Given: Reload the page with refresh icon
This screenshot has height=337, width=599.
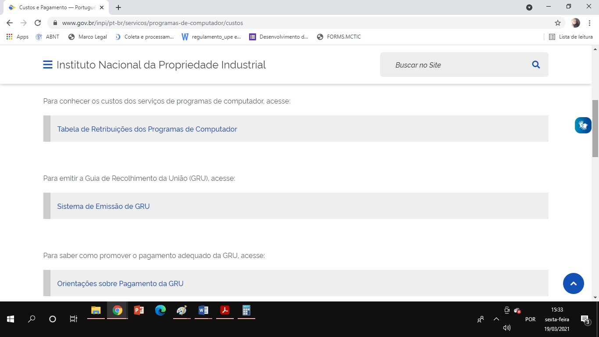Looking at the screenshot, I should 38,23.
